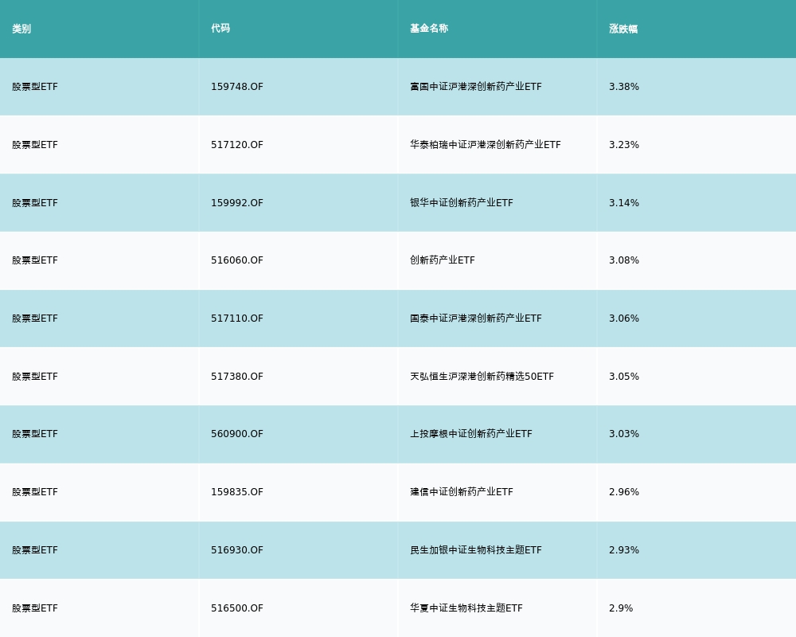Click fund name 天弘恒生沪深港创新药精选50ETF
The image size is (796, 637).
(482, 377)
